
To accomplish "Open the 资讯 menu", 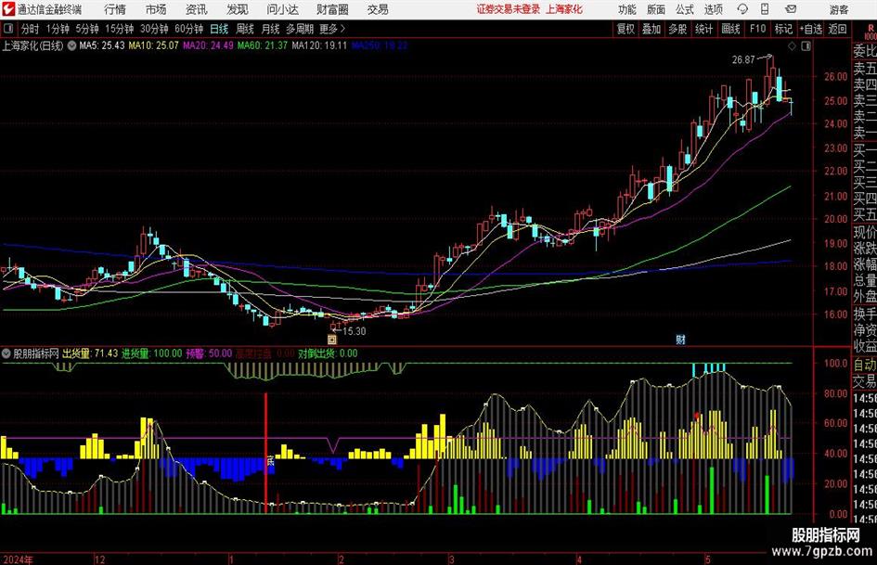I will [x=197, y=9].
